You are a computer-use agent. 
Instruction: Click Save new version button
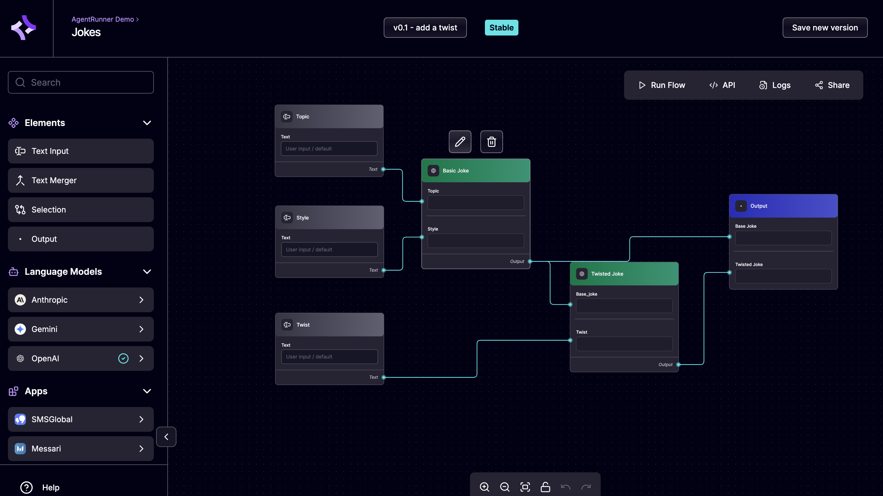pyautogui.click(x=825, y=28)
